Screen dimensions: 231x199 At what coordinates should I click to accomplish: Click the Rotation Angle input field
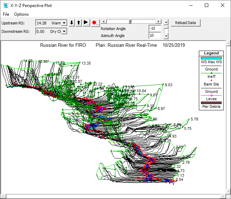pos(154,29)
